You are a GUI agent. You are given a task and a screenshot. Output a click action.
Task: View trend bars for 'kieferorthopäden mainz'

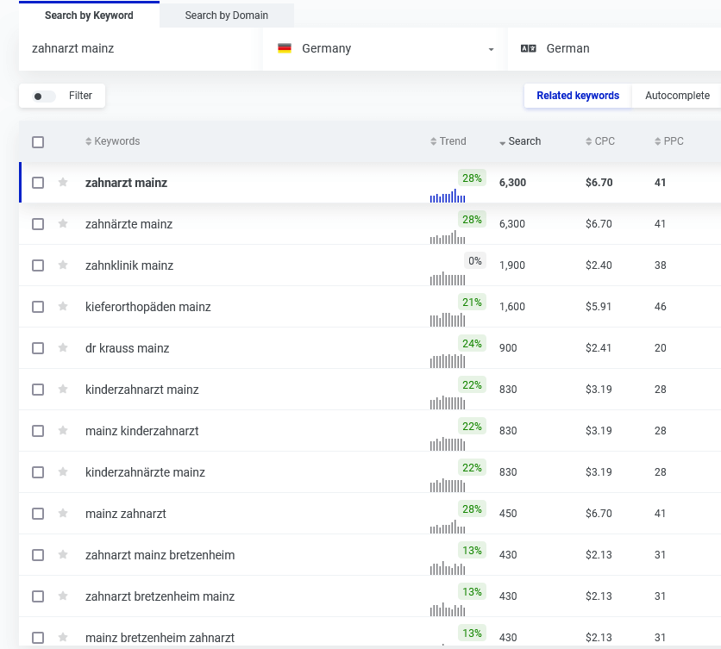pyautogui.click(x=448, y=320)
